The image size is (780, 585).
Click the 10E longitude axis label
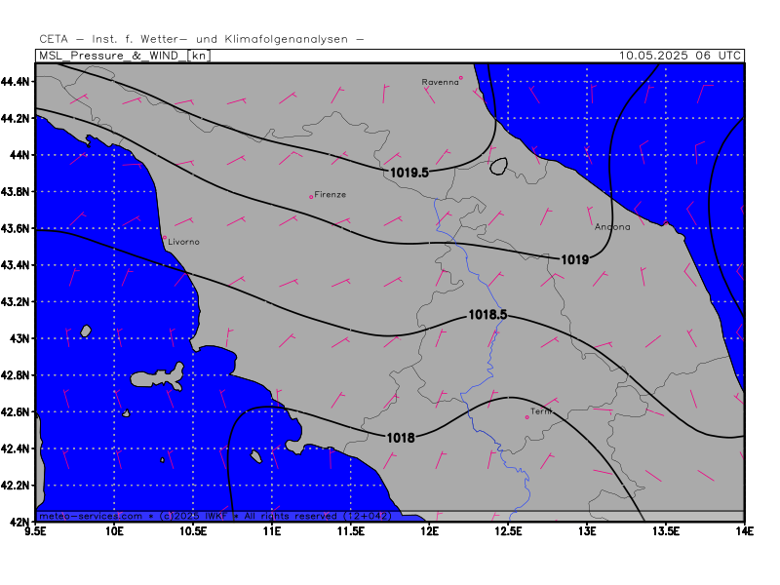114,531
